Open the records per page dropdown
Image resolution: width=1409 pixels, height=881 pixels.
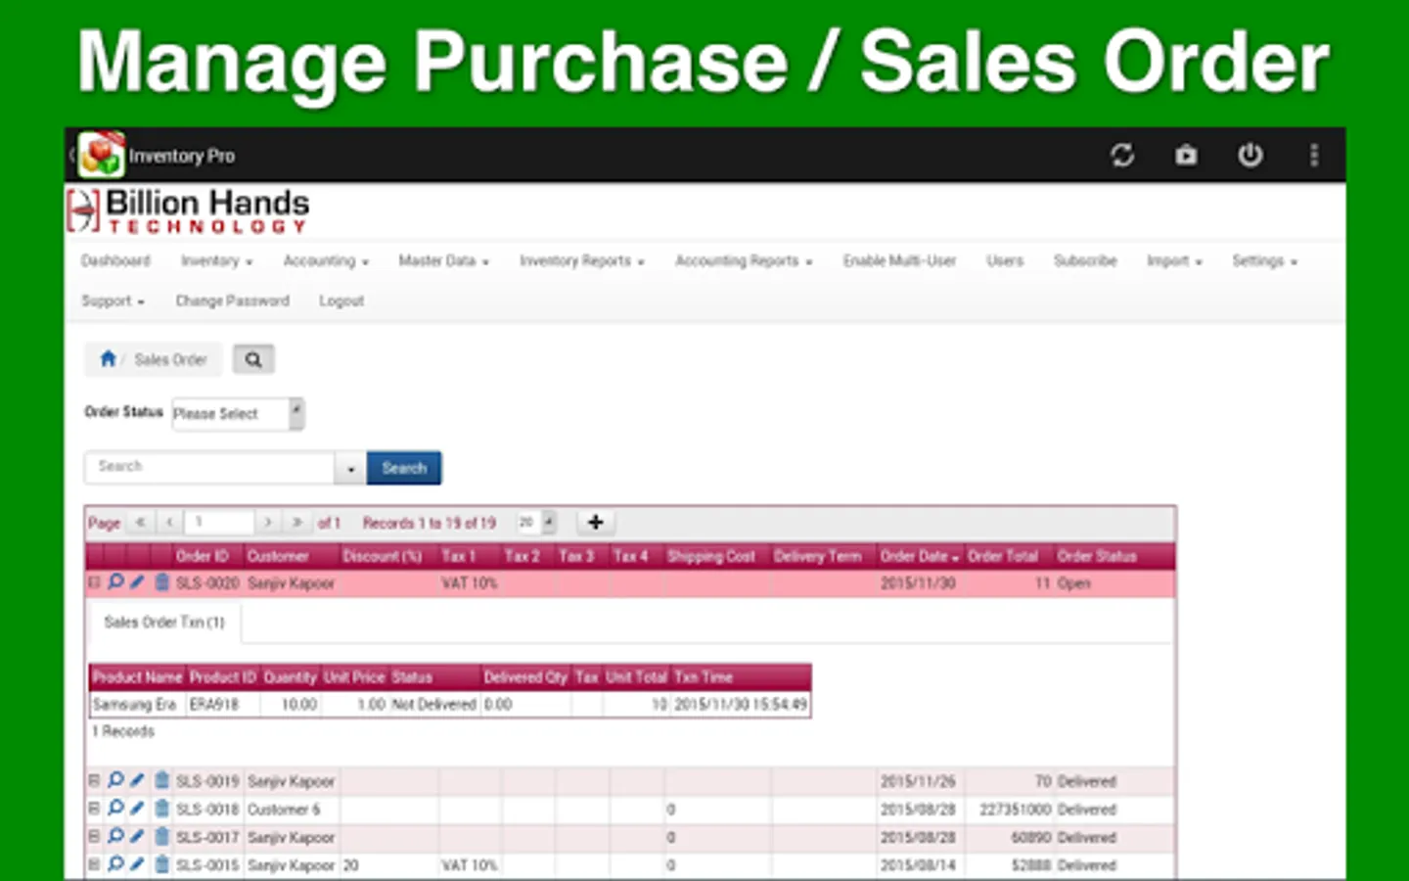coord(536,522)
